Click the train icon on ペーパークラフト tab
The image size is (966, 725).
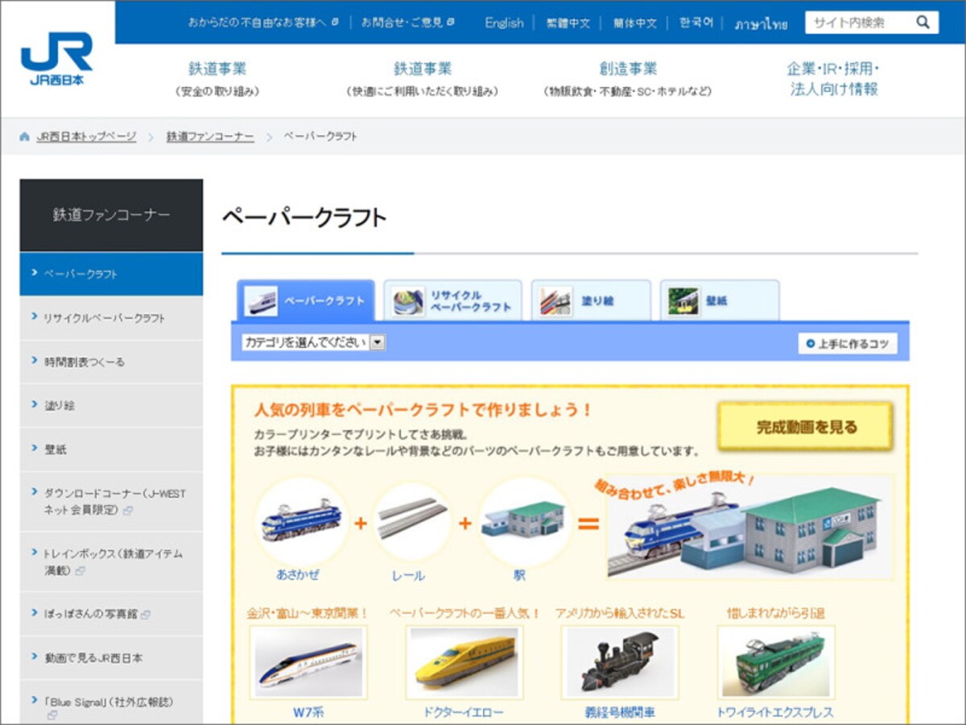(x=261, y=301)
